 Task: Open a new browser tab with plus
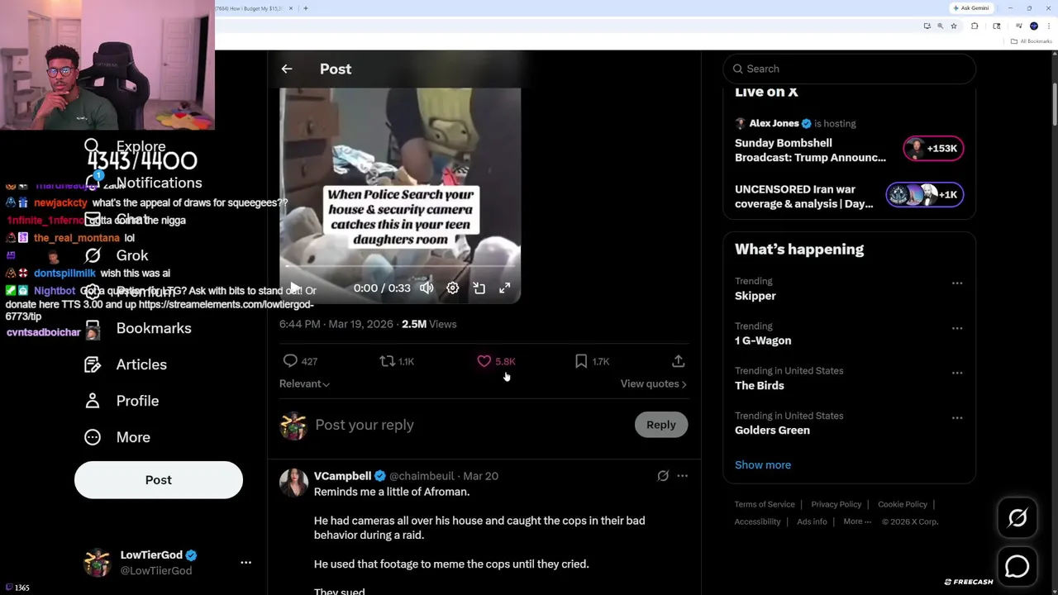tap(306, 8)
